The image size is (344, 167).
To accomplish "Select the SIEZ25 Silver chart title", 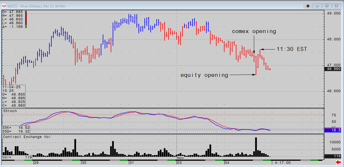I will tap(37, 6).
